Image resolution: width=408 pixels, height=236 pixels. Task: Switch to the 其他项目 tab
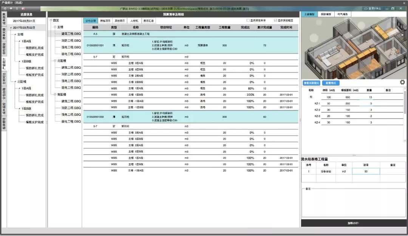(x=120, y=20)
